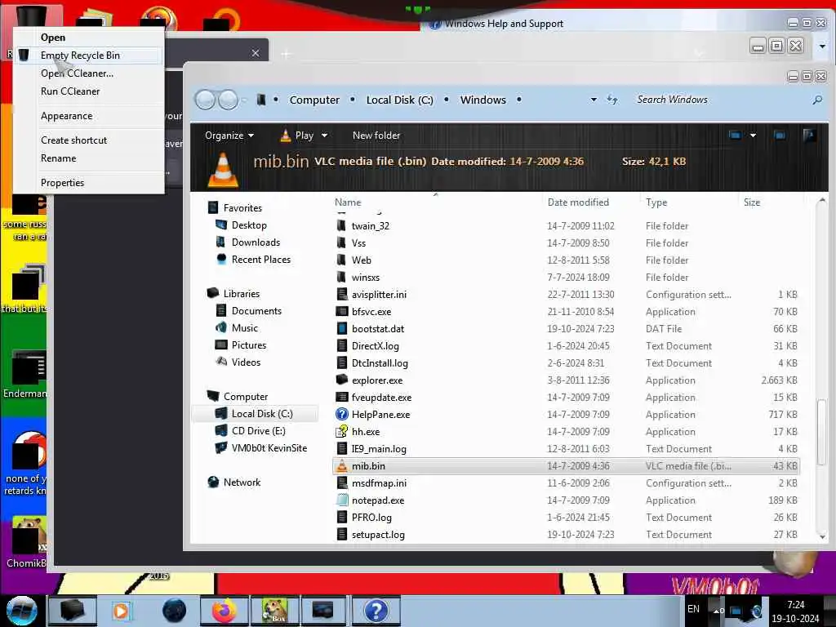836x627 pixels.
Task: Click the monitor window taskbar icon
Action: [x=323, y=611]
